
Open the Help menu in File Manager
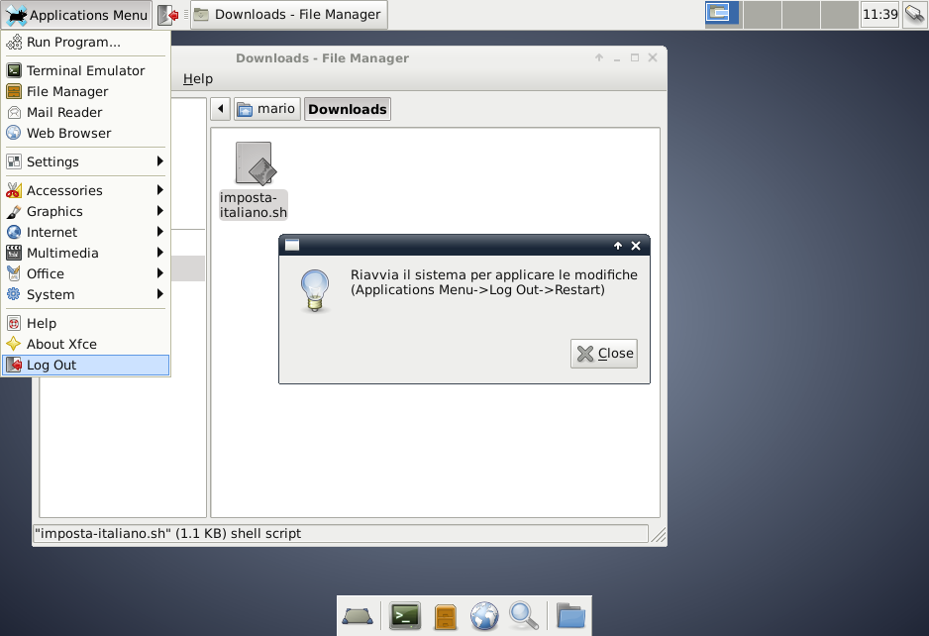(198, 79)
